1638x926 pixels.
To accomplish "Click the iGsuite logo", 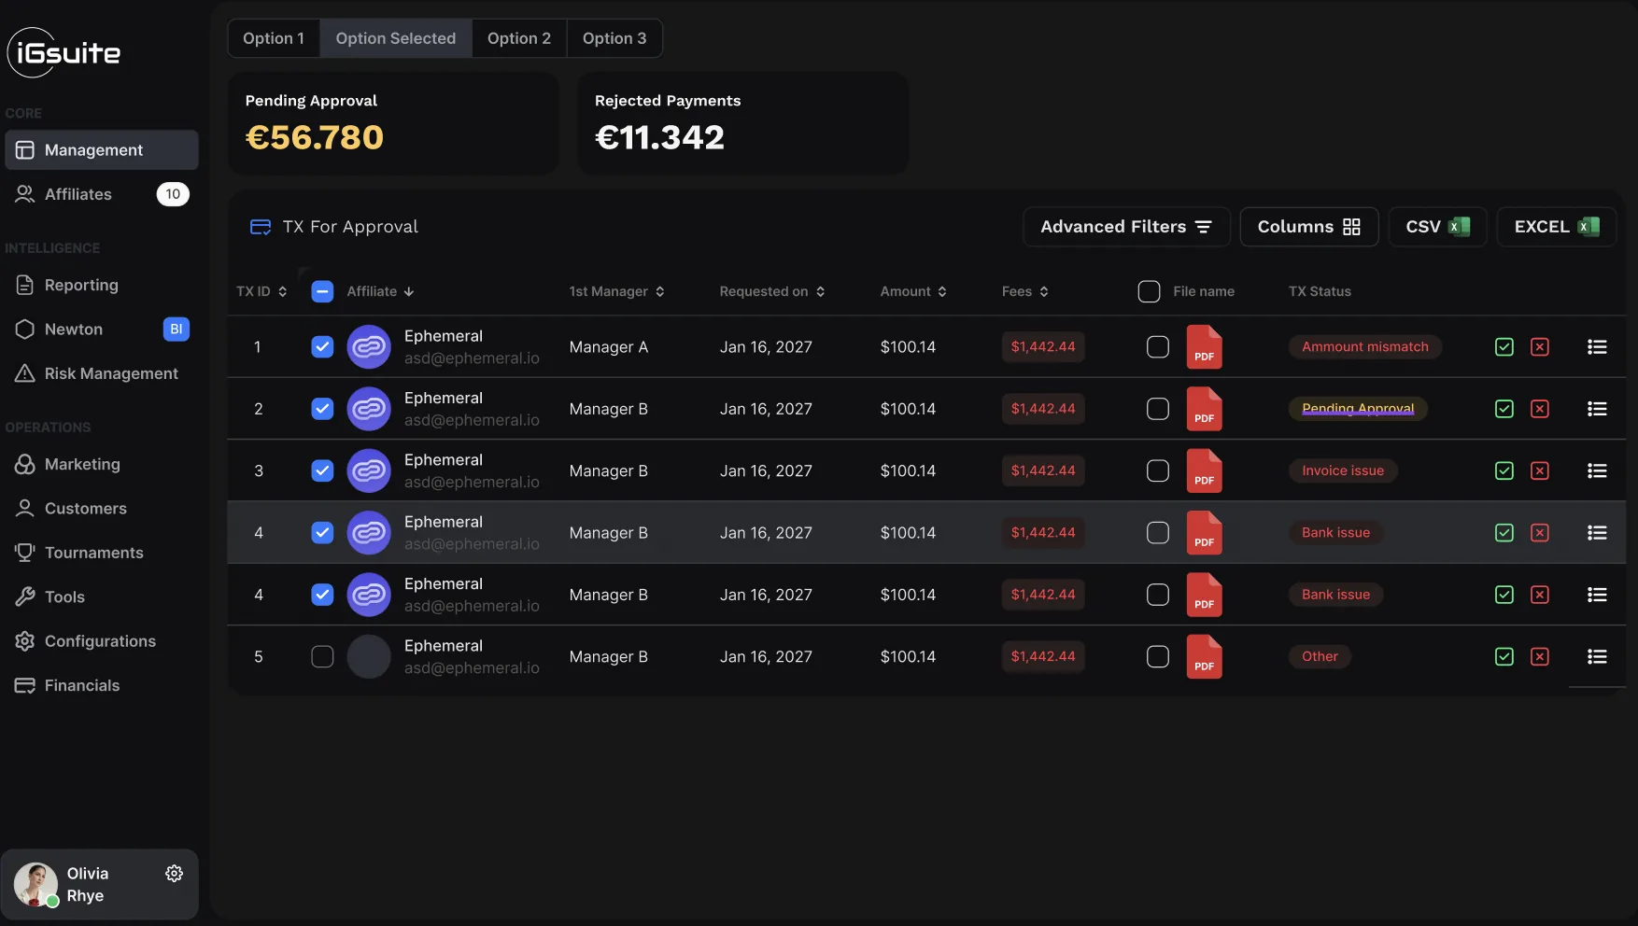I will click(x=64, y=52).
